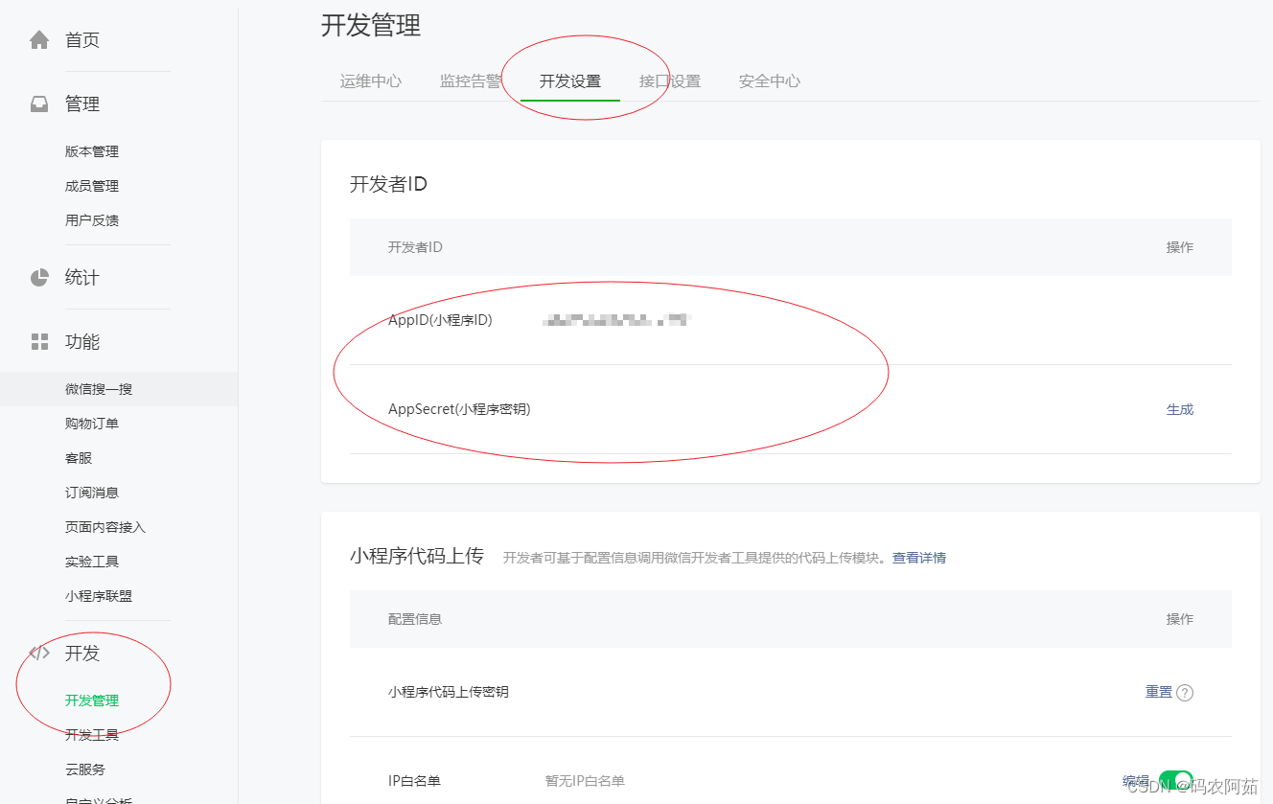Click the grid icon beside 功能
Screen dimensions: 1273x804
[39, 341]
